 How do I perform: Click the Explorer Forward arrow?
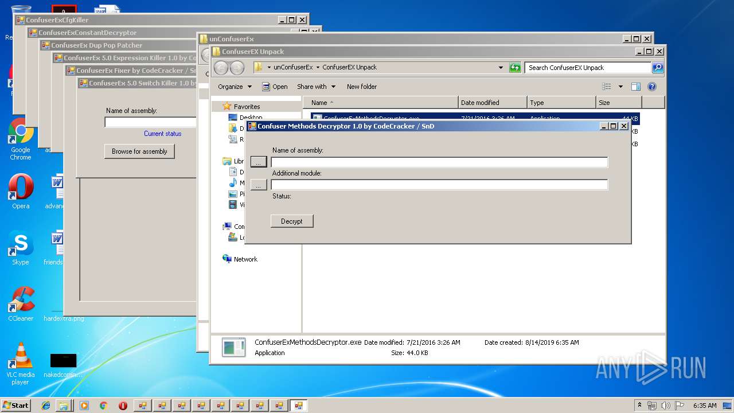(237, 68)
